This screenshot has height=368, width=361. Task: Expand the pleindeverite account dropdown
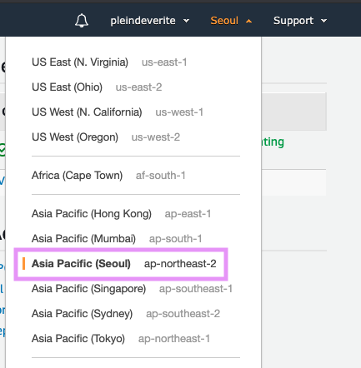pyautogui.click(x=150, y=21)
